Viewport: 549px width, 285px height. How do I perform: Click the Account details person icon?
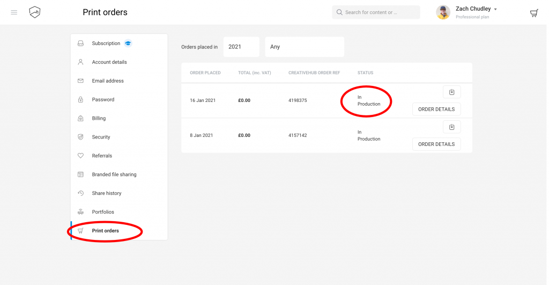[x=80, y=62]
